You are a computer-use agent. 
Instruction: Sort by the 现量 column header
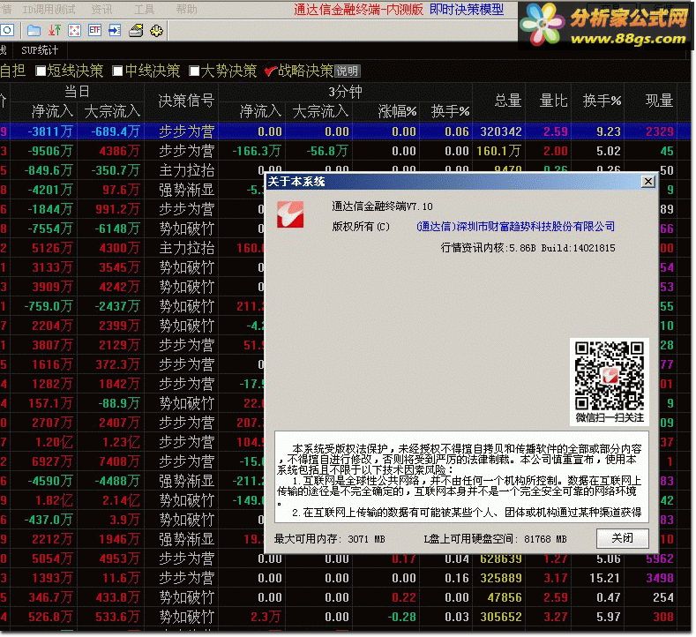point(659,101)
